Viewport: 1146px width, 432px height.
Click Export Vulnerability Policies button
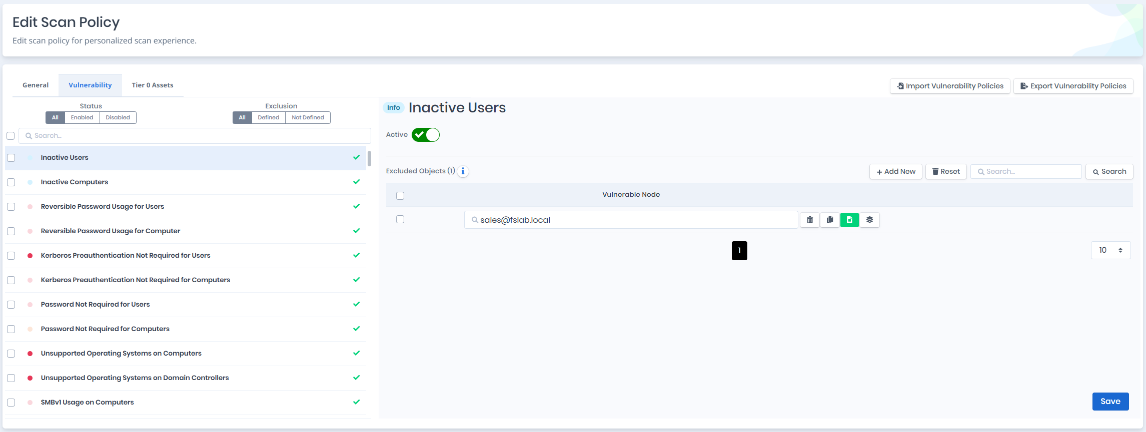coord(1073,86)
